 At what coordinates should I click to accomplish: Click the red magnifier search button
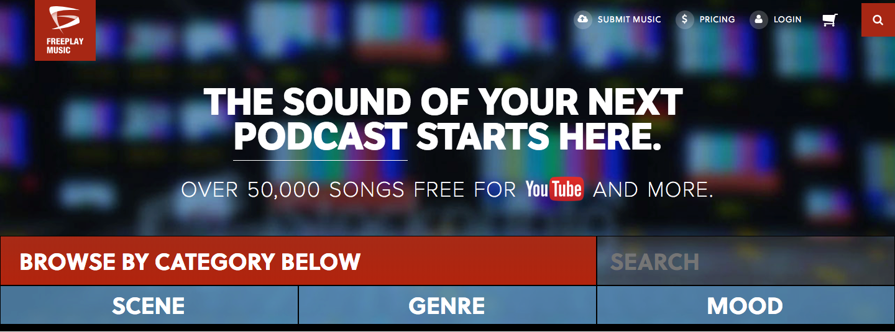pyautogui.click(x=878, y=20)
